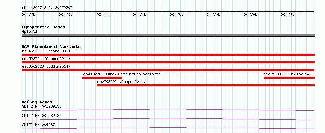The height and width of the screenshot is (133, 325).
Task: Open the nsv461287 (Itsara2009) variant label
Action: tap(46, 51)
